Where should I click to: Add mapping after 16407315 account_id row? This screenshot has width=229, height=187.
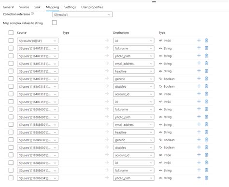(199, 93)
